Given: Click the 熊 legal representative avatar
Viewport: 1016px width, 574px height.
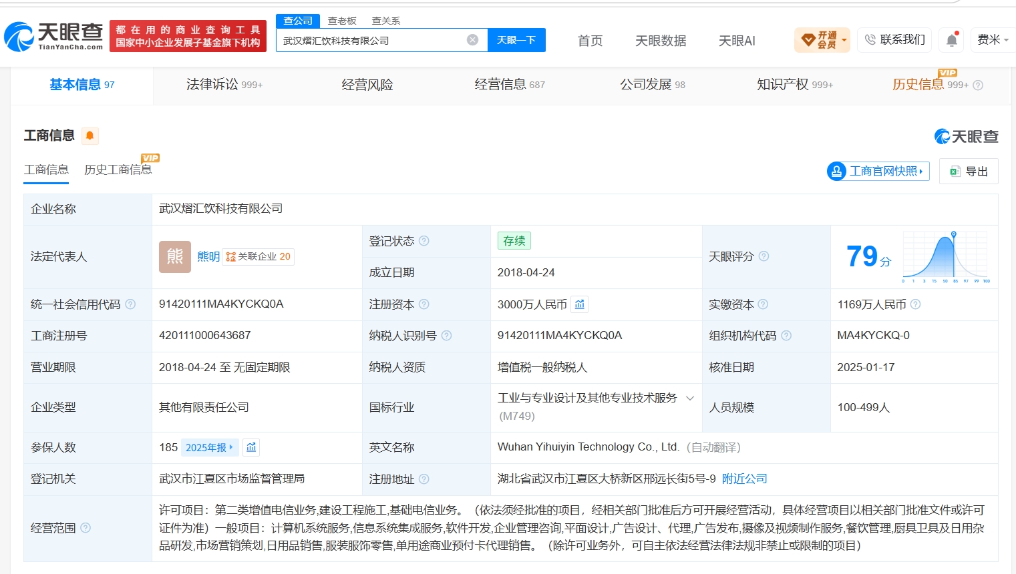Looking at the screenshot, I should tap(175, 257).
